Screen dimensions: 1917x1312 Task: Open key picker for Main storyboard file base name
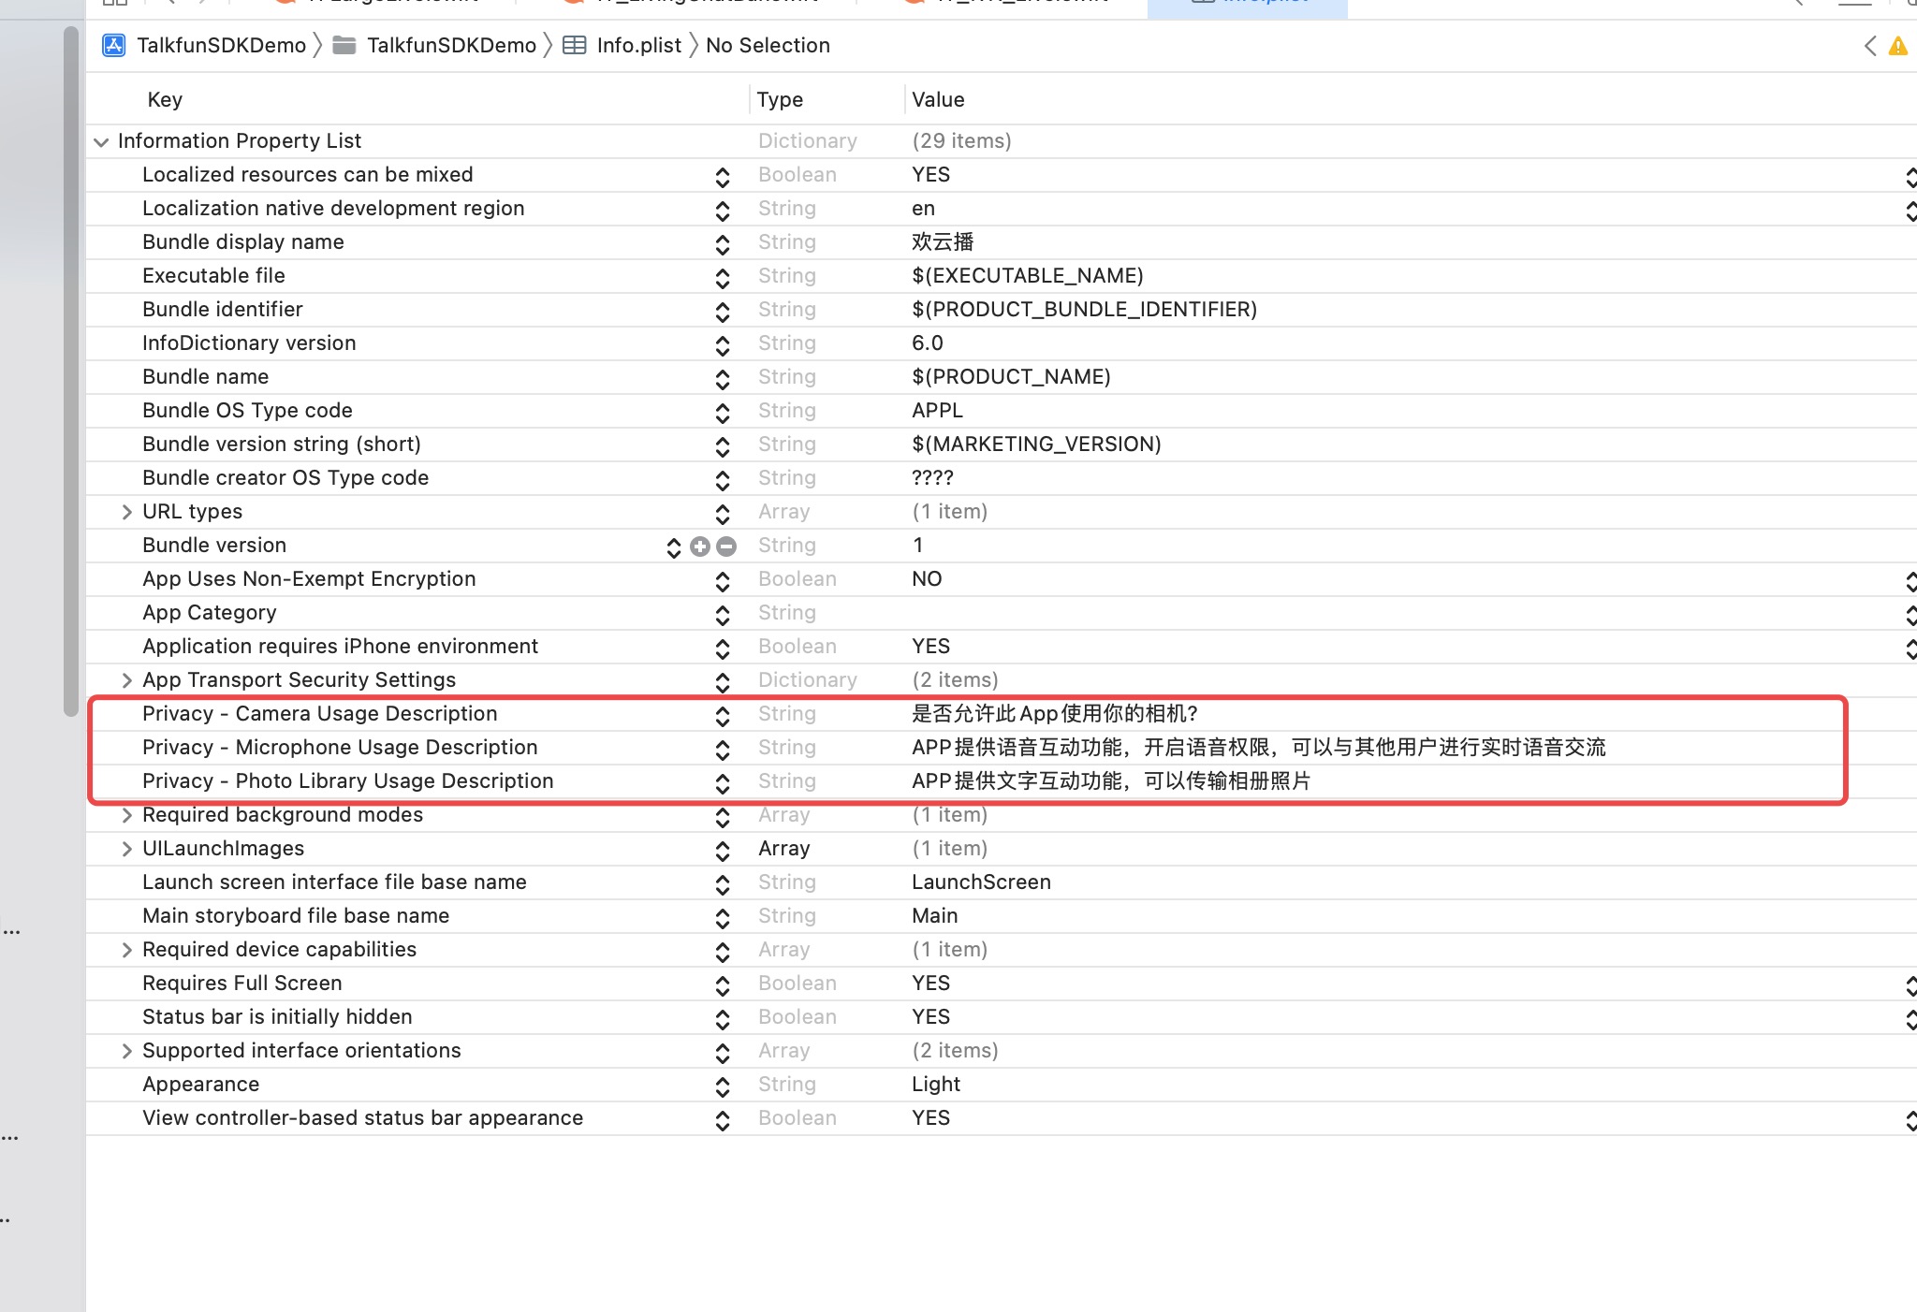coord(723,917)
